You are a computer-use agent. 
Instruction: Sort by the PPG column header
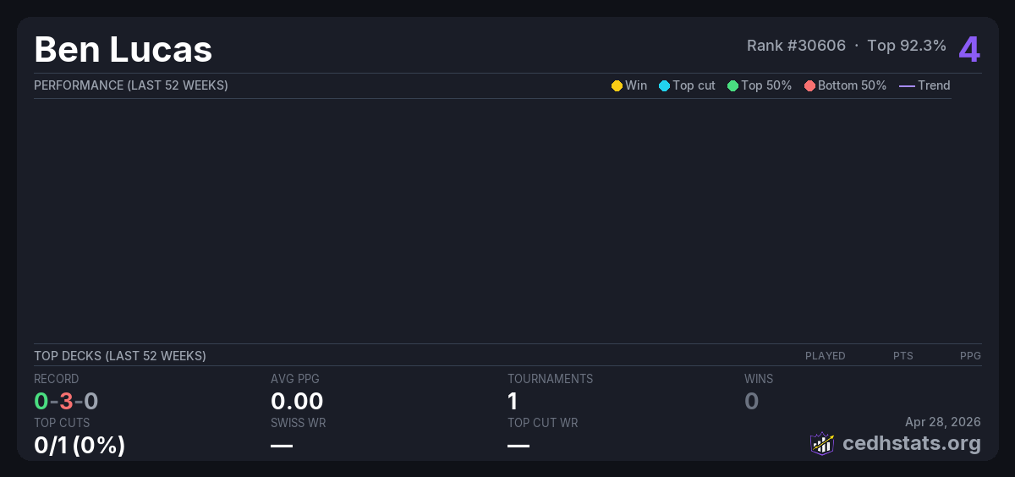(970, 356)
